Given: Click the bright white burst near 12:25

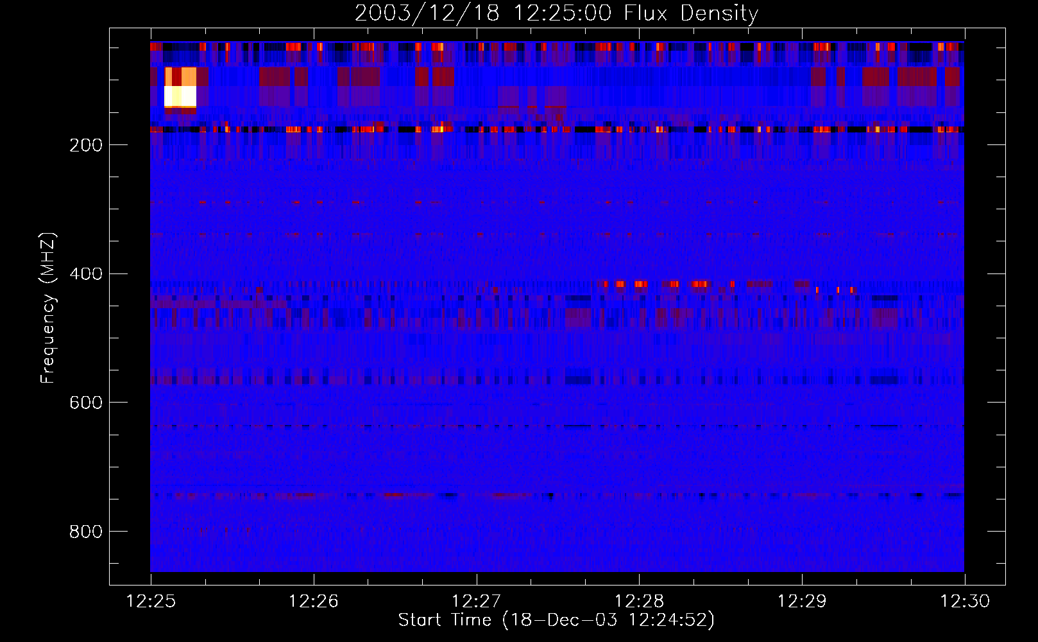Looking at the screenshot, I should tap(180, 96).
